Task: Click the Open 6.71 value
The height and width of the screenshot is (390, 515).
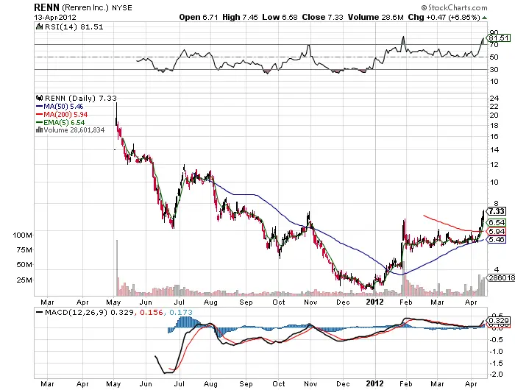Action: tap(199, 17)
